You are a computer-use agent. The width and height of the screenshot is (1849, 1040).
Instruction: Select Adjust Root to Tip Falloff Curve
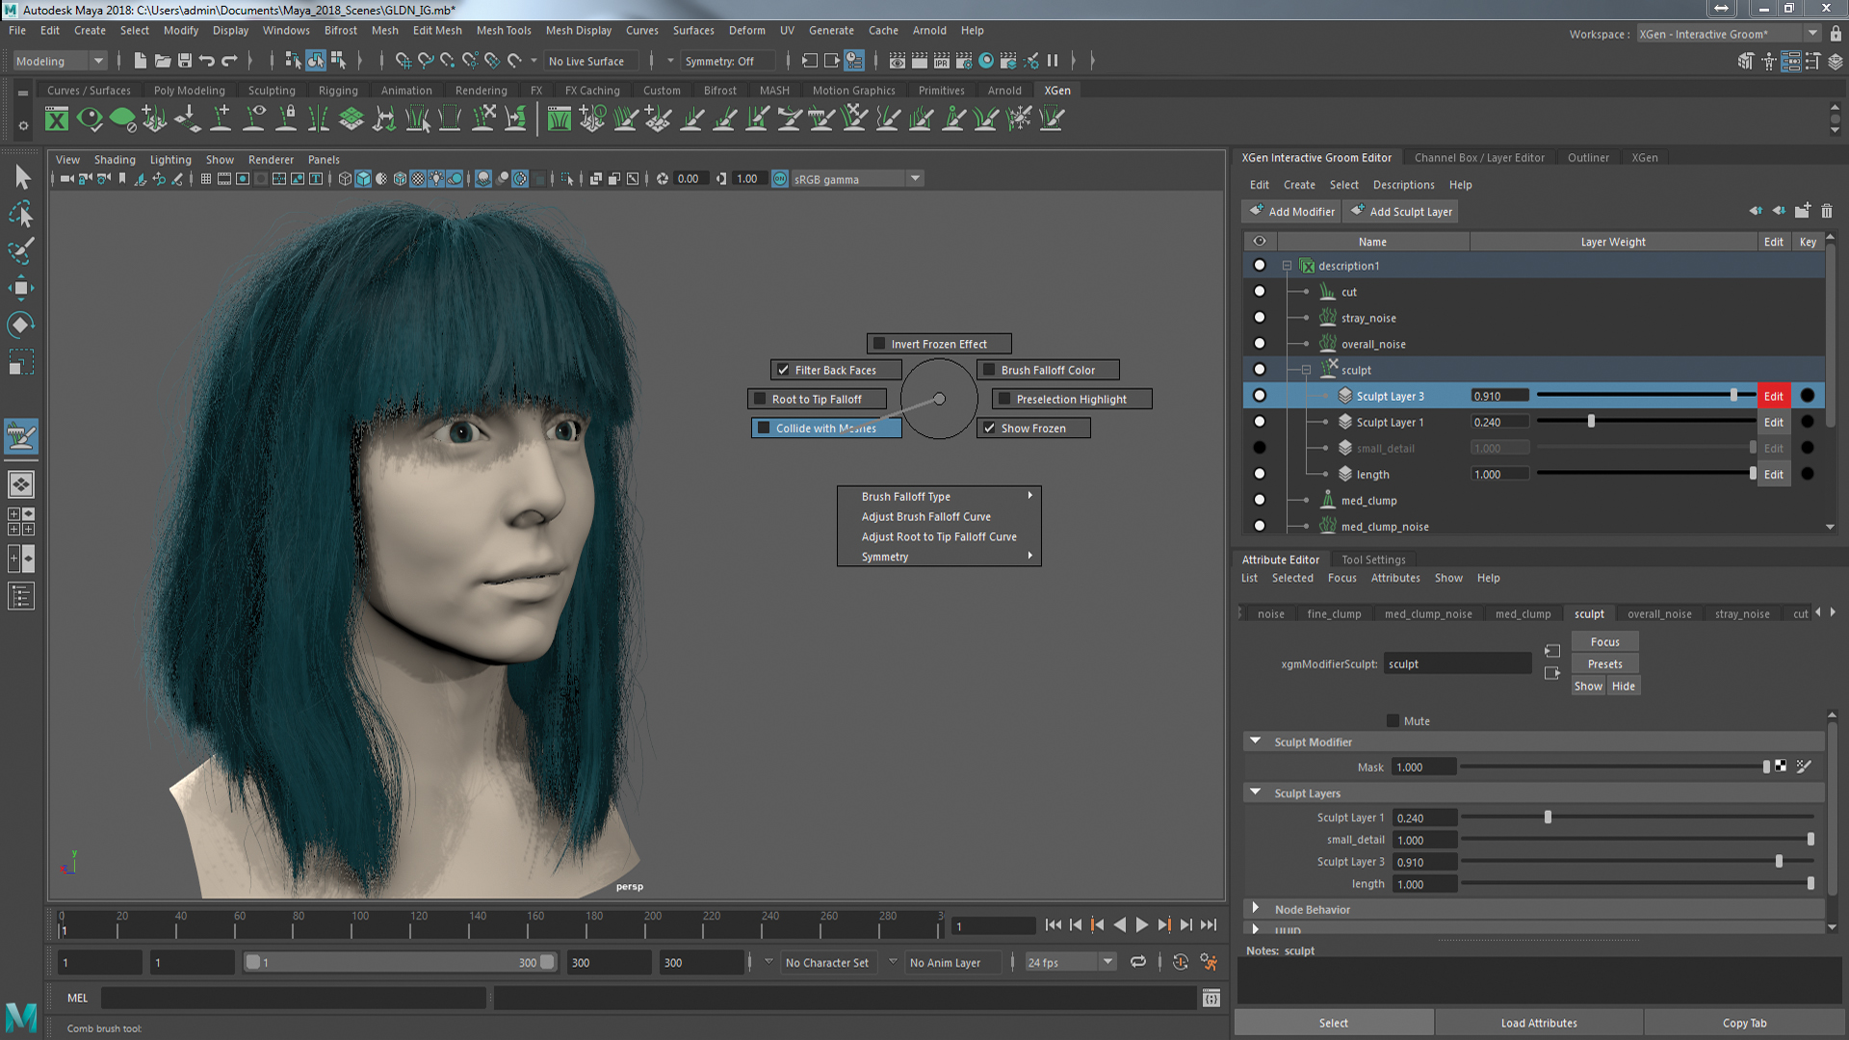[x=939, y=535]
